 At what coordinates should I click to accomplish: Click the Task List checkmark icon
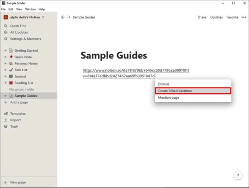tap(11, 70)
